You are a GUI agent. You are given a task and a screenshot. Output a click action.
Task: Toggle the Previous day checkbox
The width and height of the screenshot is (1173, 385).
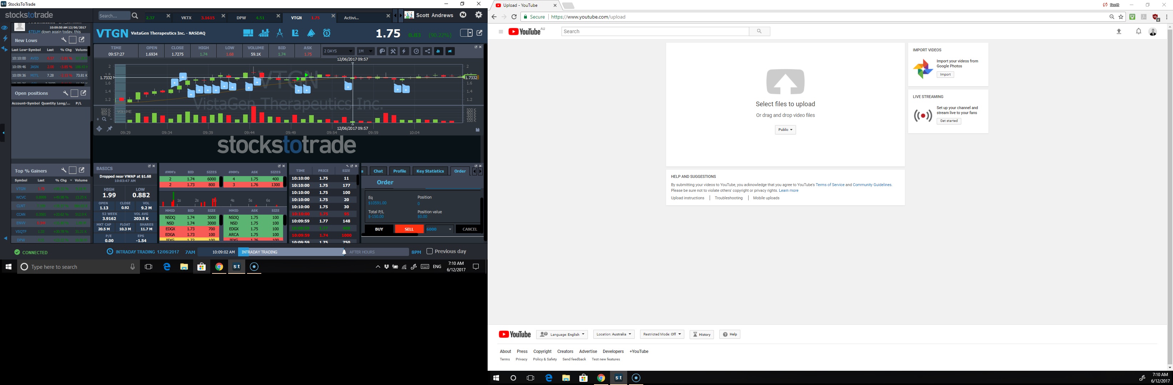click(x=429, y=251)
